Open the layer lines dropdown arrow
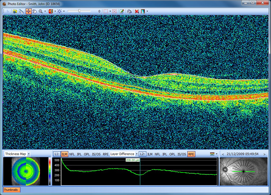This screenshot has height=195, width=271. pos(216,154)
